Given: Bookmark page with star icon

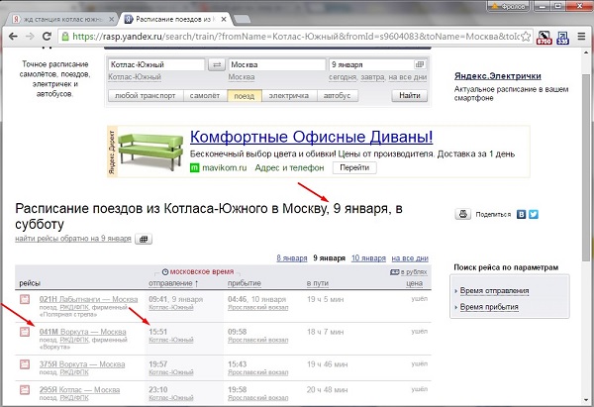Looking at the screenshot, I should pyautogui.click(x=526, y=37).
